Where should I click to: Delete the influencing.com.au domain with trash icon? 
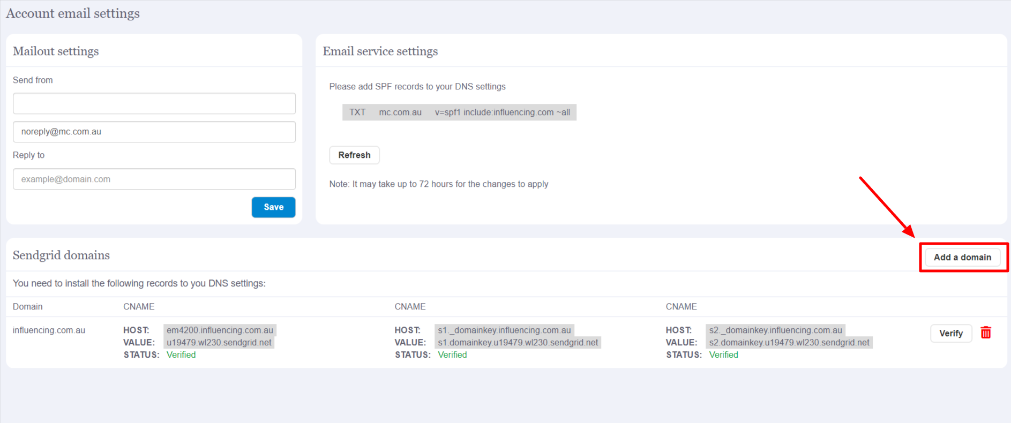click(985, 333)
